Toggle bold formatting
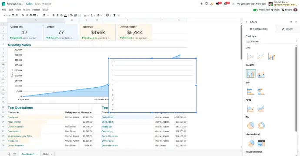This screenshot has height=156, width=300. pyautogui.click(x=53, y=15)
